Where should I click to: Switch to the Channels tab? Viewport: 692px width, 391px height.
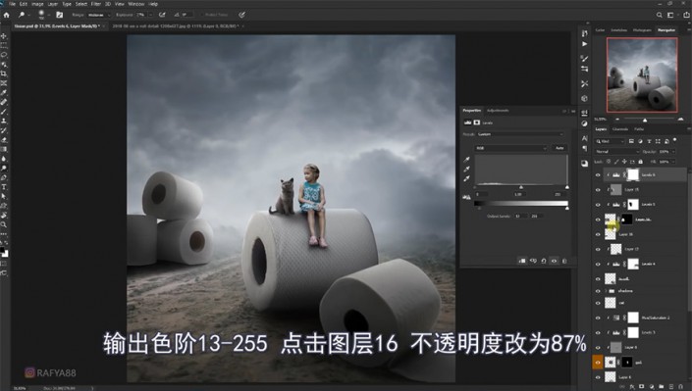620,129
